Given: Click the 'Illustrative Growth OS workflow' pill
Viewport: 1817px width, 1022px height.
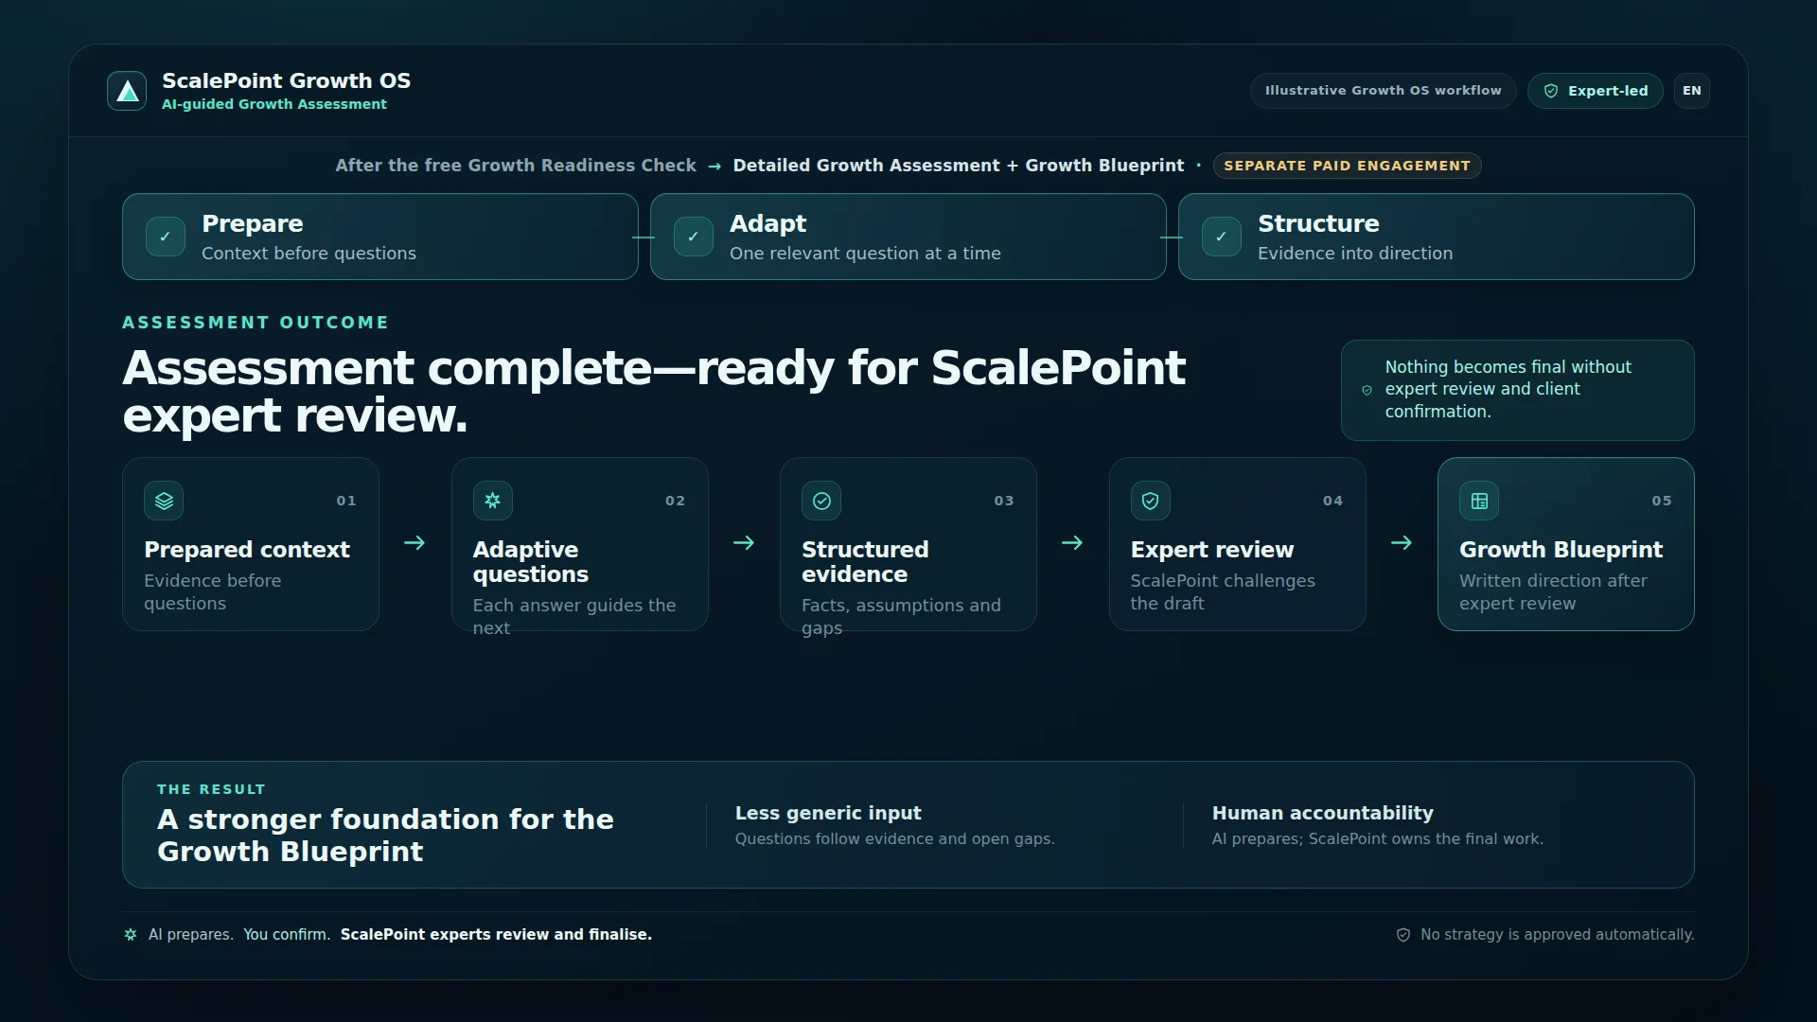Looking at the screenshot, I should click(x=1384, y=91).
